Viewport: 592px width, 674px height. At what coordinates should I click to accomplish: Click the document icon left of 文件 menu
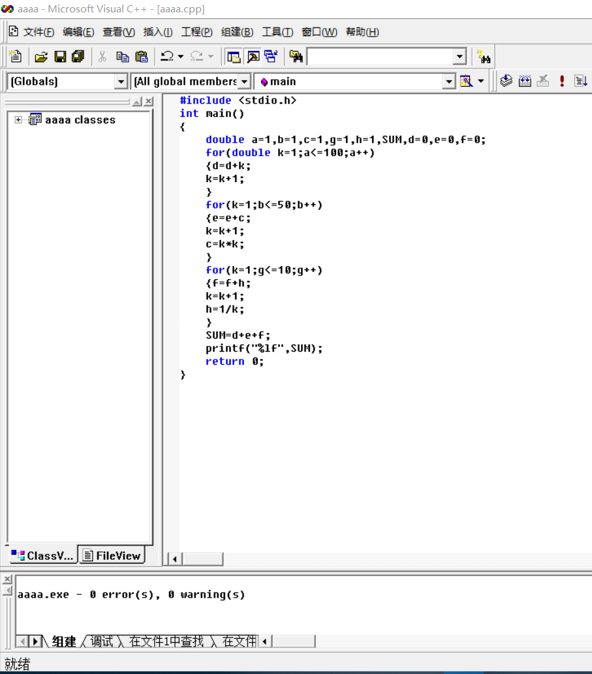pyautogui.click(x=13, y=31)
